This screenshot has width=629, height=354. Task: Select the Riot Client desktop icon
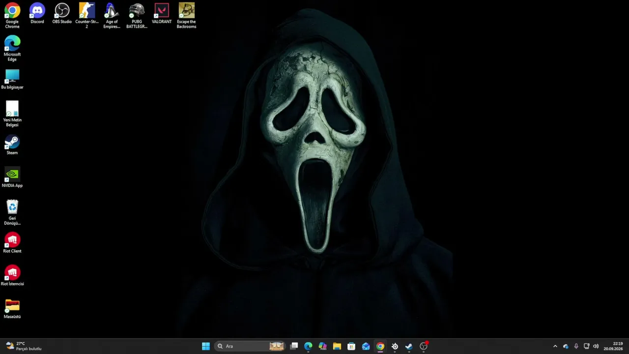coord(12,243)
